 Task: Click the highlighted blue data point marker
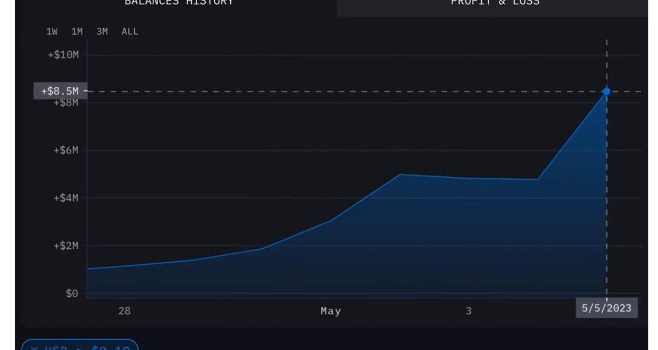(607, 92)
